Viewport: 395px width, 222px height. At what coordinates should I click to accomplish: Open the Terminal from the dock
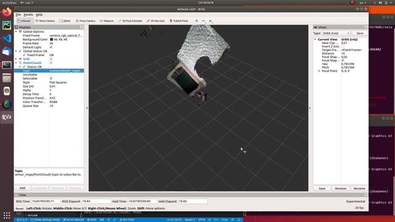point(7,65)
